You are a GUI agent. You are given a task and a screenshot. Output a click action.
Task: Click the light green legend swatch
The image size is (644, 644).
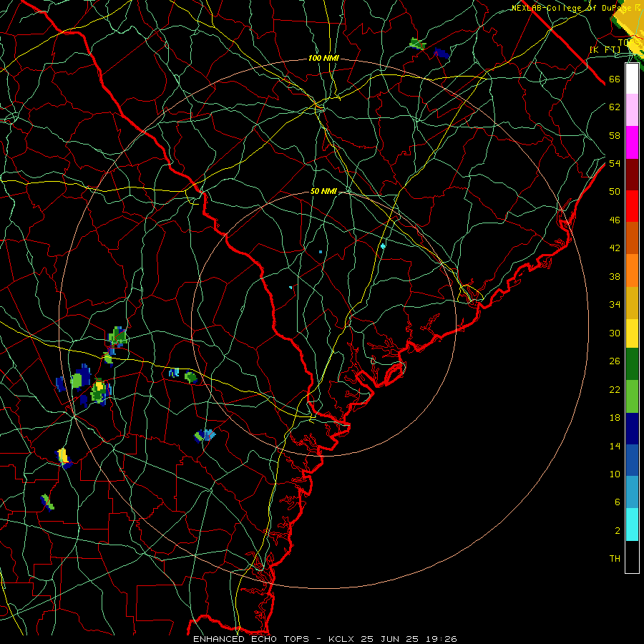[632, 396]
